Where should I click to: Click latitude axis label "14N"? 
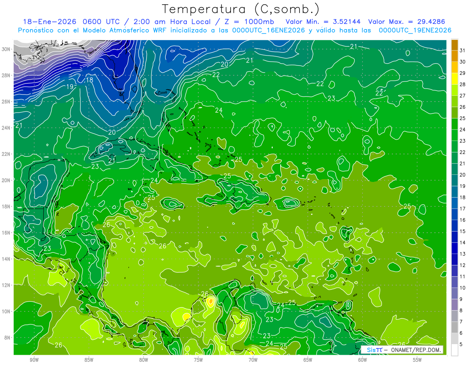point(7,259)
